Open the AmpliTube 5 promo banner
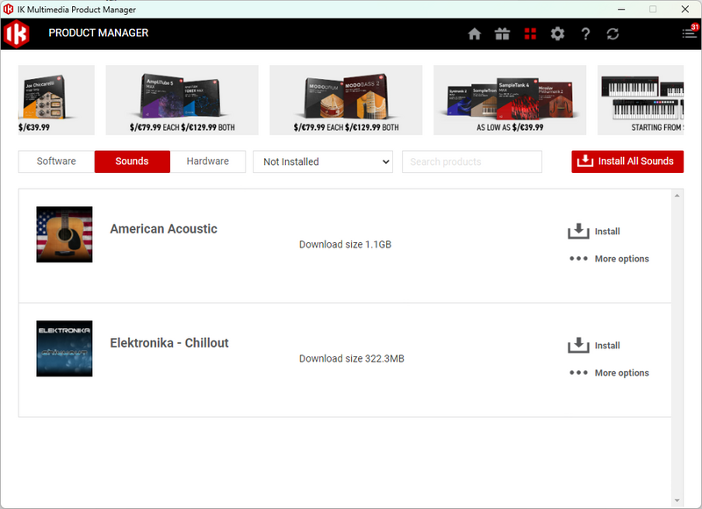 (182, 100)
